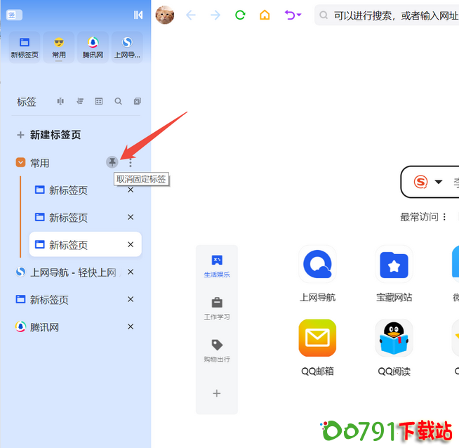
Task: Select 工作学习 category
Action: coord(217,309)
